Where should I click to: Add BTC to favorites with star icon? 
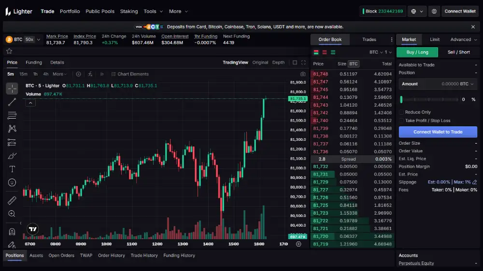[9, 51]
